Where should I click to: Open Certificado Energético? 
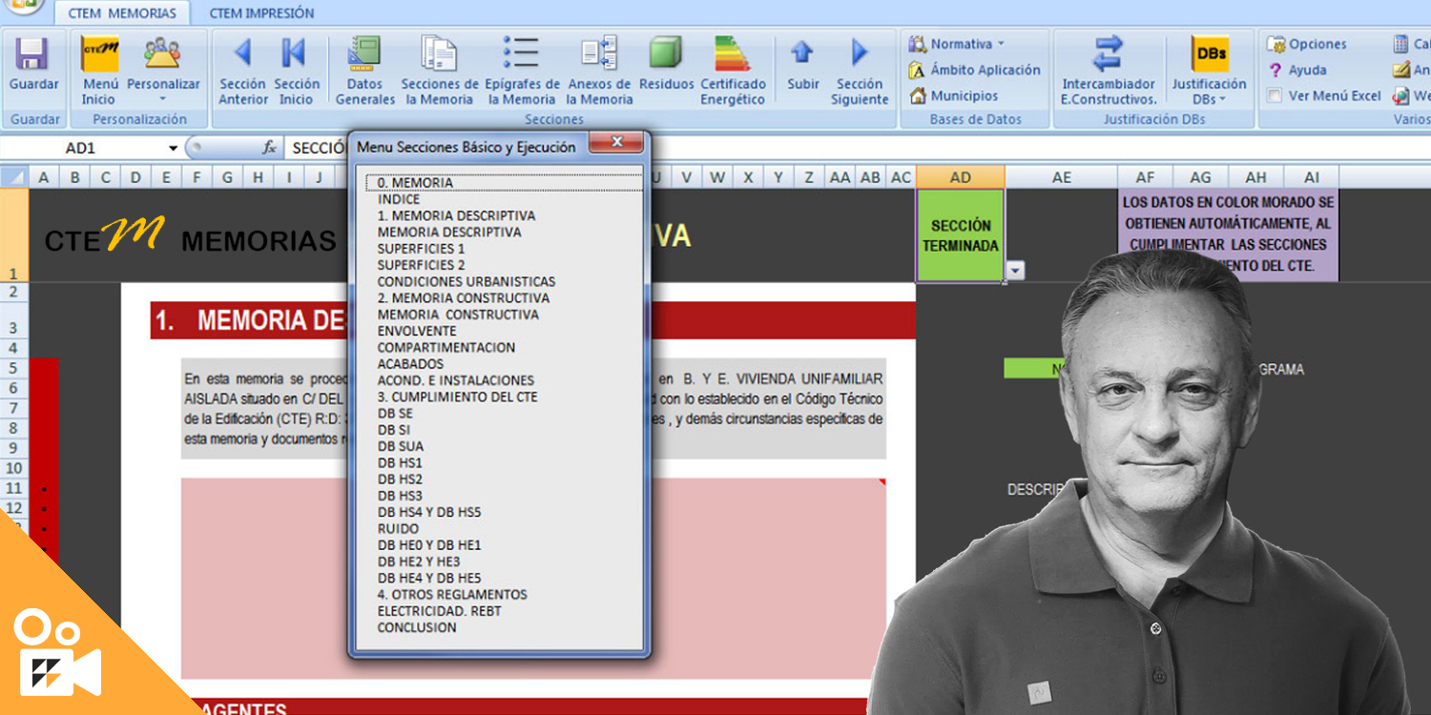click(x=733, y=71)
